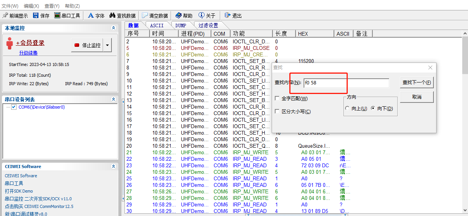Select row 30 with HEX 13 01 89 D5

pyautogui.click(x=294, y=211)
